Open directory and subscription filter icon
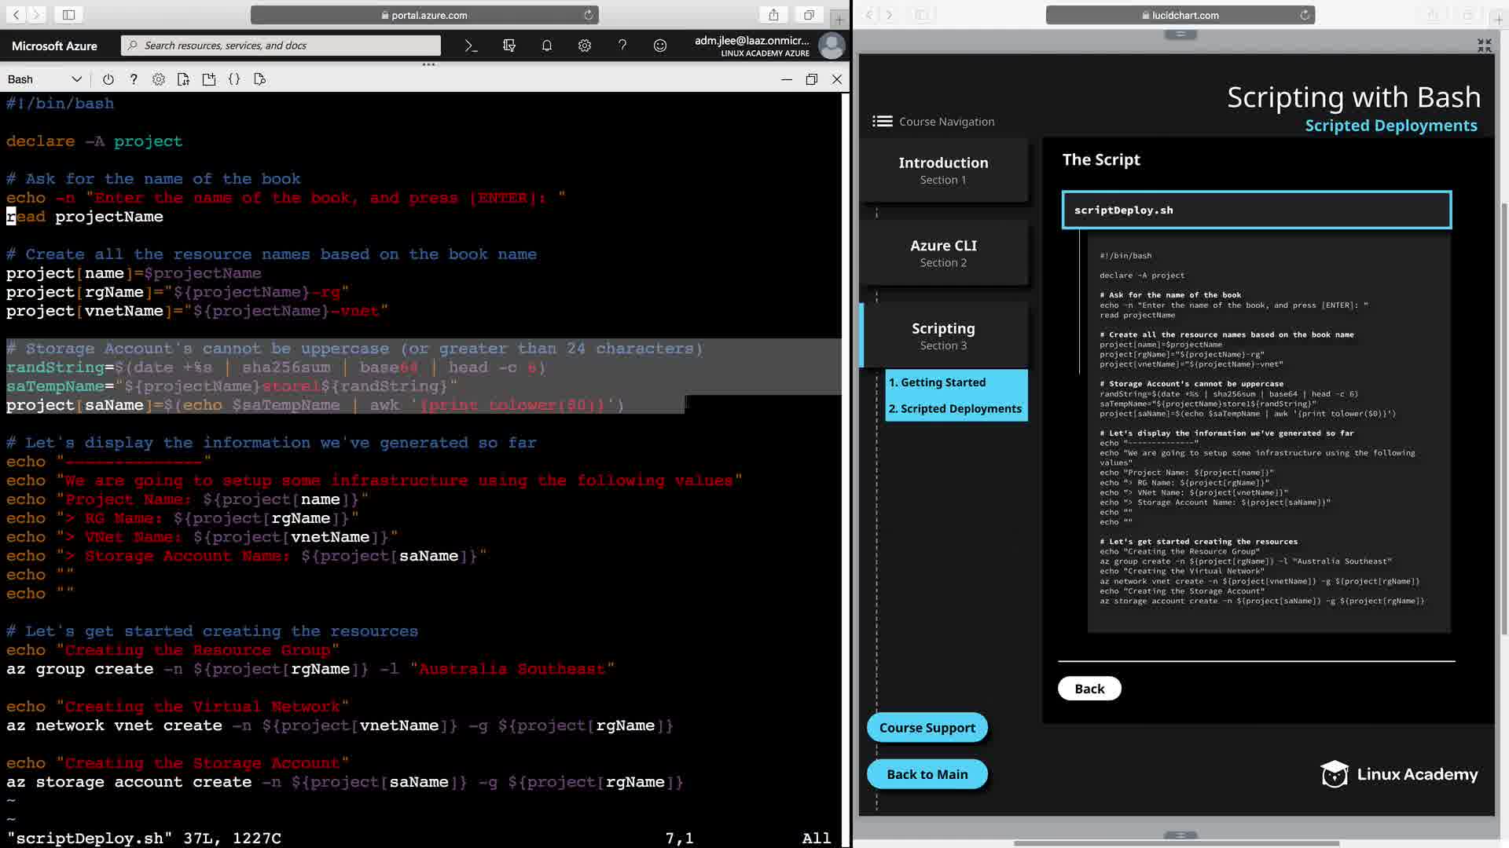 (509, 46)
